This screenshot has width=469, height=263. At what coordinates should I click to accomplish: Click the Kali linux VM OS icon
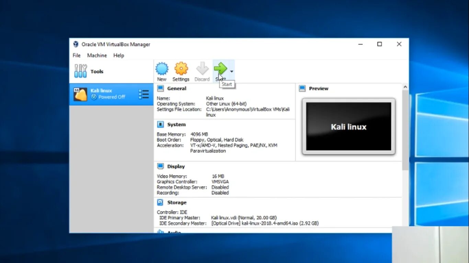(x=80, y=94)
